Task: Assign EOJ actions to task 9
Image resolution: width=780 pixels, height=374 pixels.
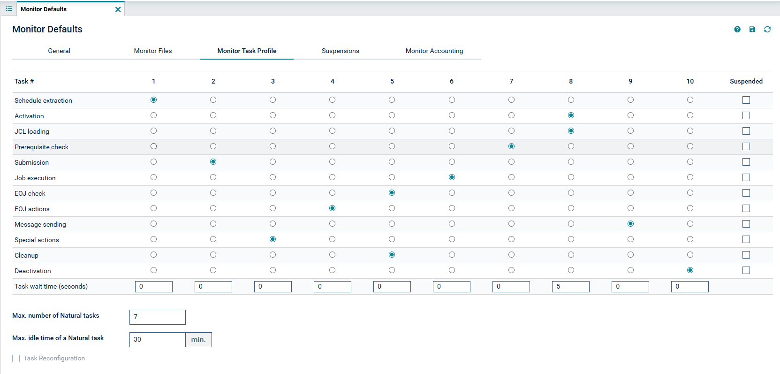Action: click(x=630, y=208)
